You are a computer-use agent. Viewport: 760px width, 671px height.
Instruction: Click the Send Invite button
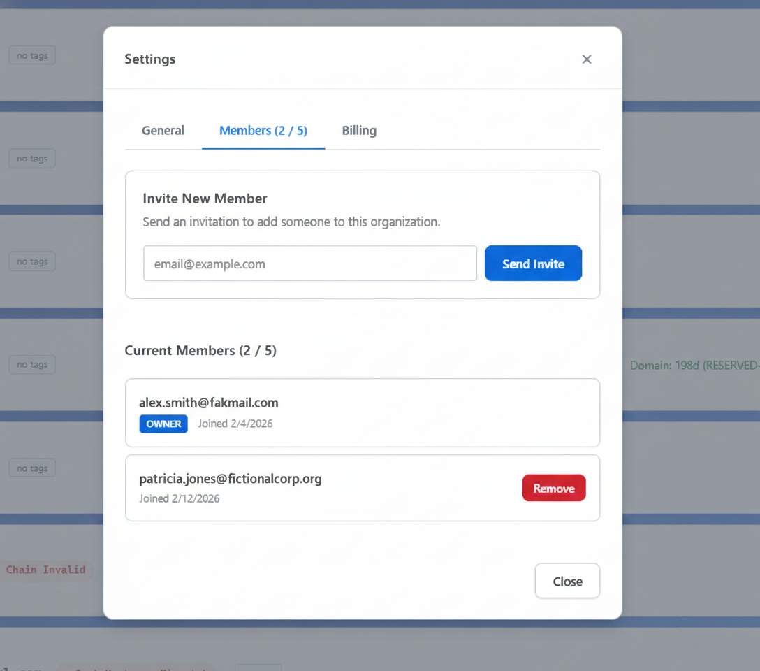533,264
